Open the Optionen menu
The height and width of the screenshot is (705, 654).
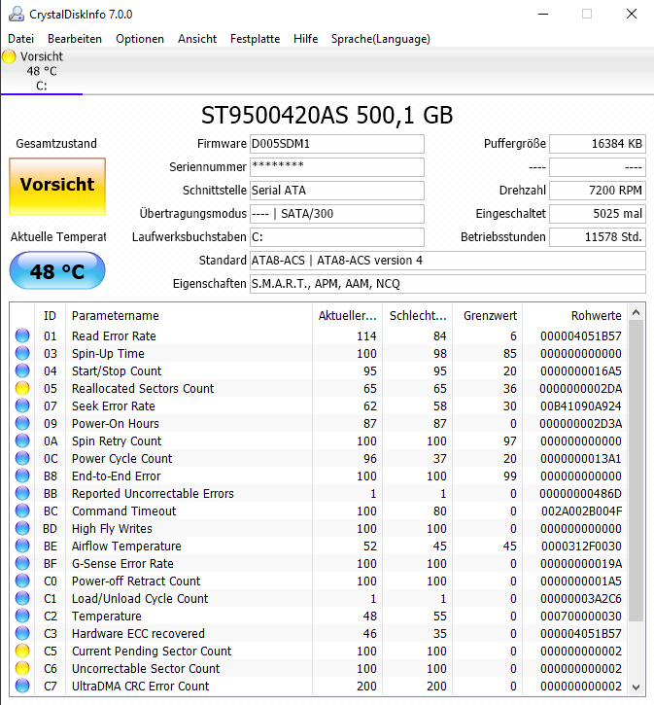point(140,39)
